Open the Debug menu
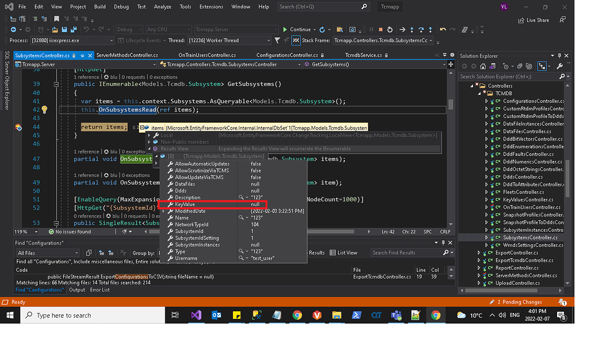This screenshot has width=598, height=344. [121, 6]
